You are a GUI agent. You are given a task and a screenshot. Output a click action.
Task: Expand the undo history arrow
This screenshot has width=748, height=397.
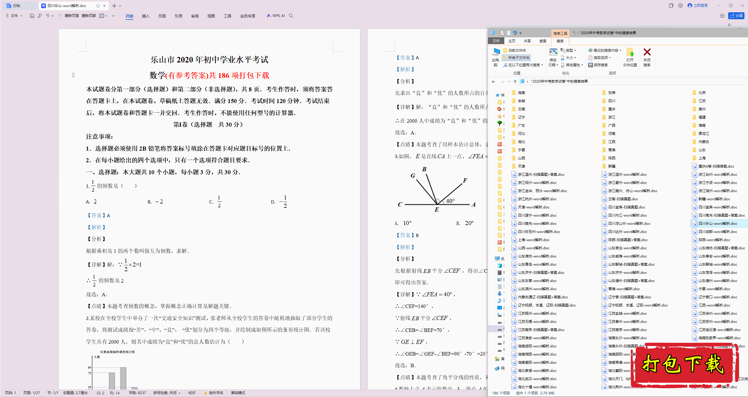point(53,16)
